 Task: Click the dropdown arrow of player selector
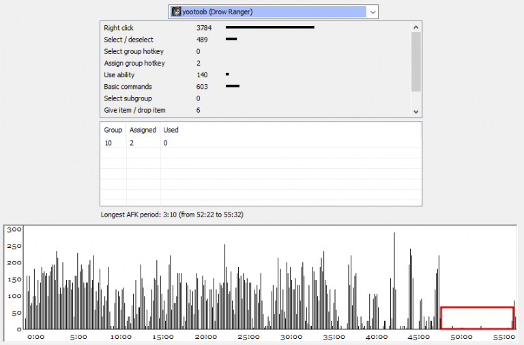coord(373,12)
